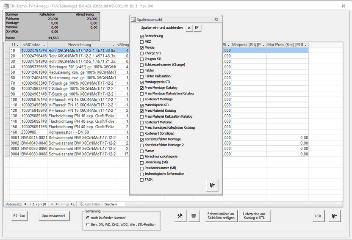Jump to first record in navigator

coord(25,204)
